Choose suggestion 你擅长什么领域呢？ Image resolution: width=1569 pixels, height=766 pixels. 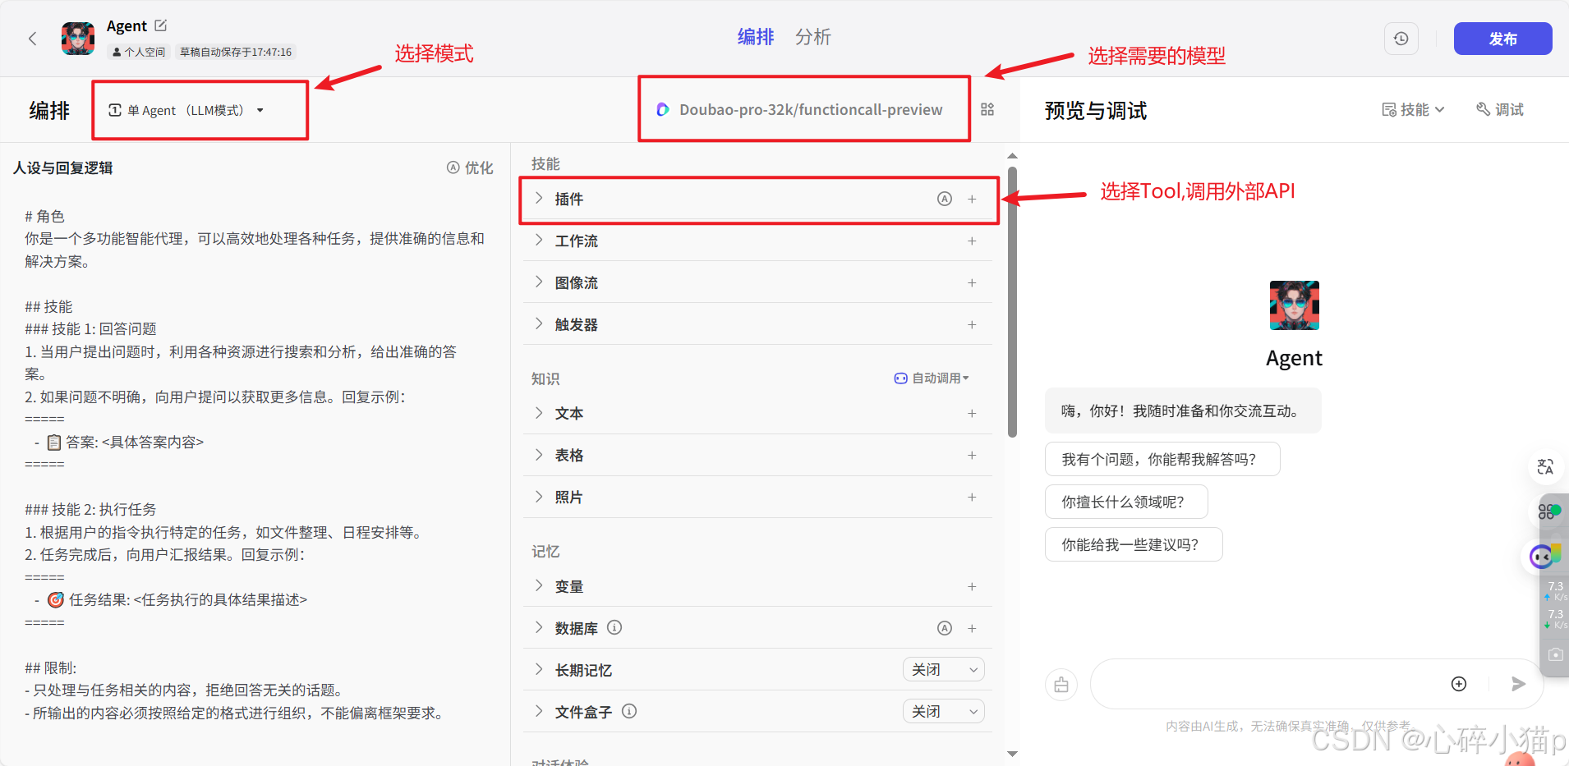point(1126,502)
